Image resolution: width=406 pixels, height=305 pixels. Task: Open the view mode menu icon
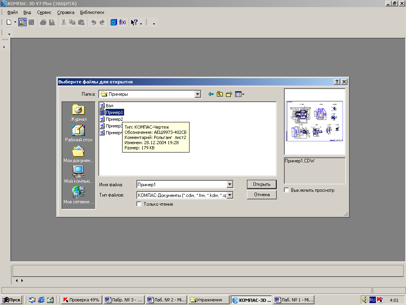coord(239,94)
